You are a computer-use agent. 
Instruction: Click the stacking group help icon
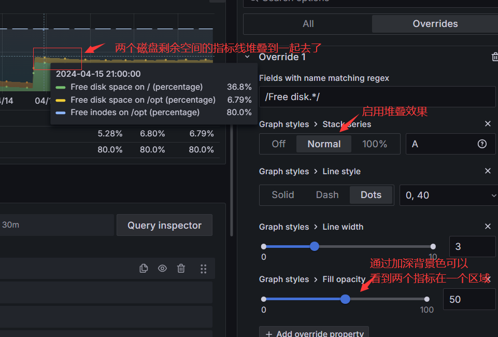(482, 144)
